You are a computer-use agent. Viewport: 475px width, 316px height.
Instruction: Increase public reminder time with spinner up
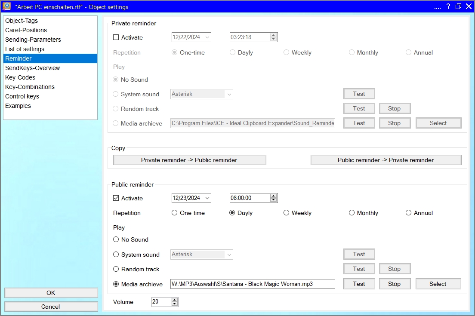tap(273, 196)
